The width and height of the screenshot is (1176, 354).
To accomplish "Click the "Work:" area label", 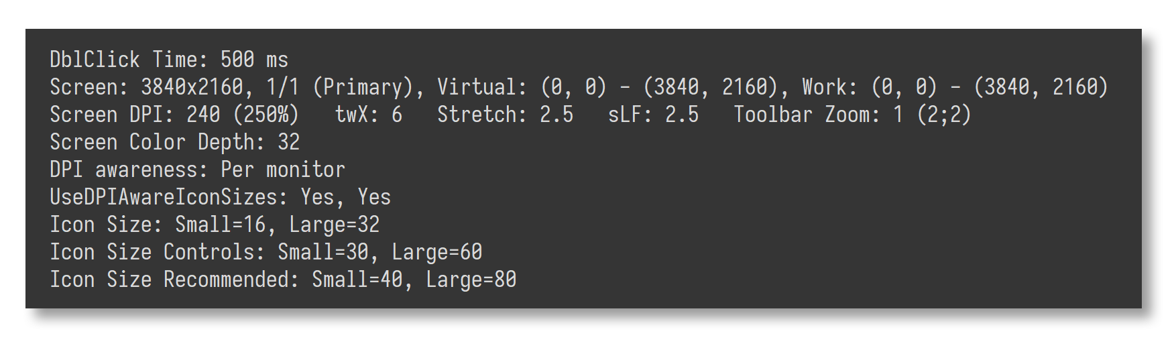I will 830,87.
